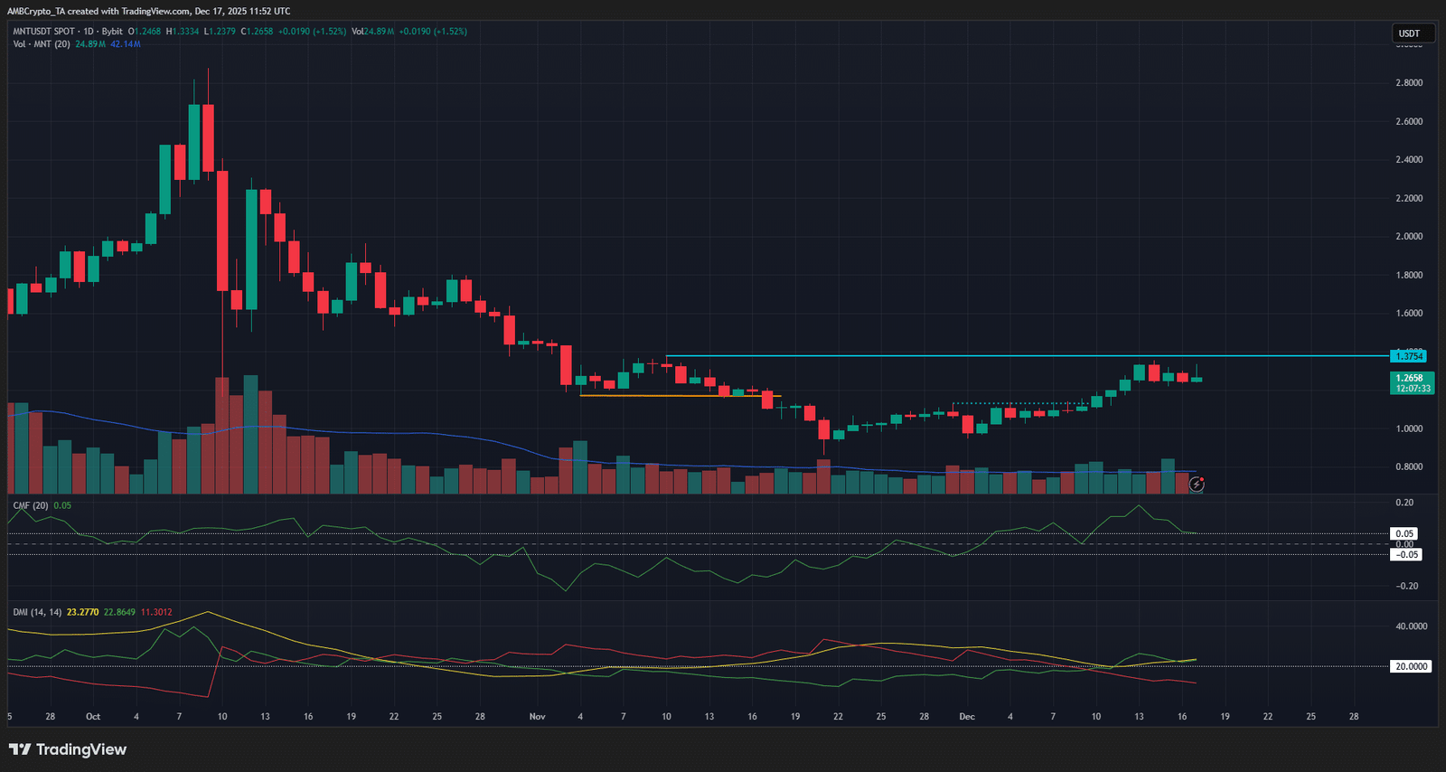Select the Vol · MNT (20) indicator legend

42,44
